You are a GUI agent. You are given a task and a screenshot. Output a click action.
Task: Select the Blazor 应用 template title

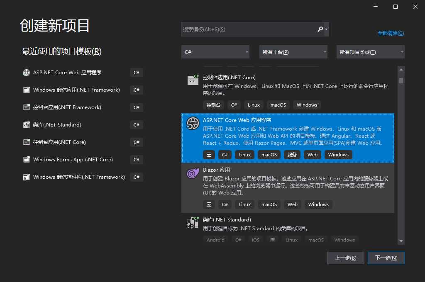[x=216, y=170]
